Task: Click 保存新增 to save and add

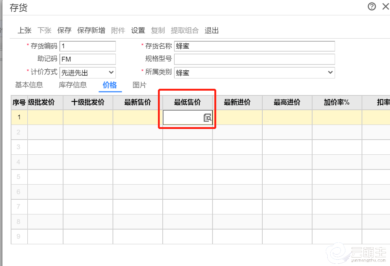Action: [91, 31]
